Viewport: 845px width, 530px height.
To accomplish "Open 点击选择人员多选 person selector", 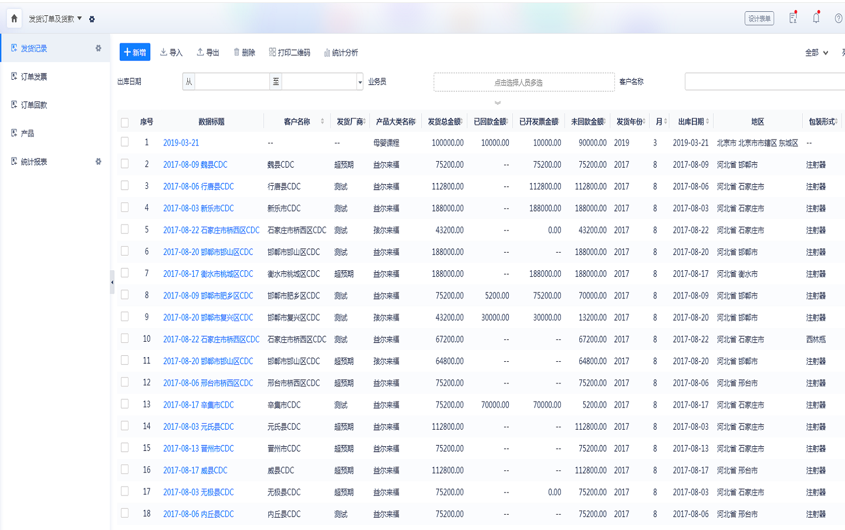I will click(524, 82).
